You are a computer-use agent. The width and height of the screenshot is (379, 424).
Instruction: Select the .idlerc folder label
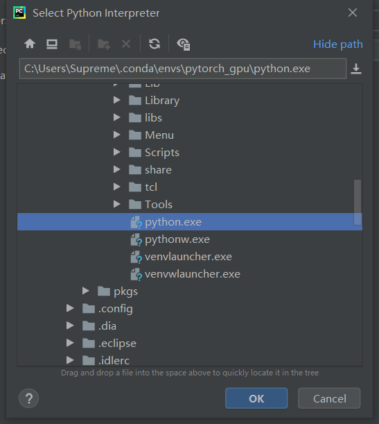(x=114, y=360)
